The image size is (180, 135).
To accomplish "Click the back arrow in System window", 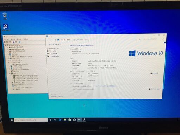I will (x=47, y=40).
